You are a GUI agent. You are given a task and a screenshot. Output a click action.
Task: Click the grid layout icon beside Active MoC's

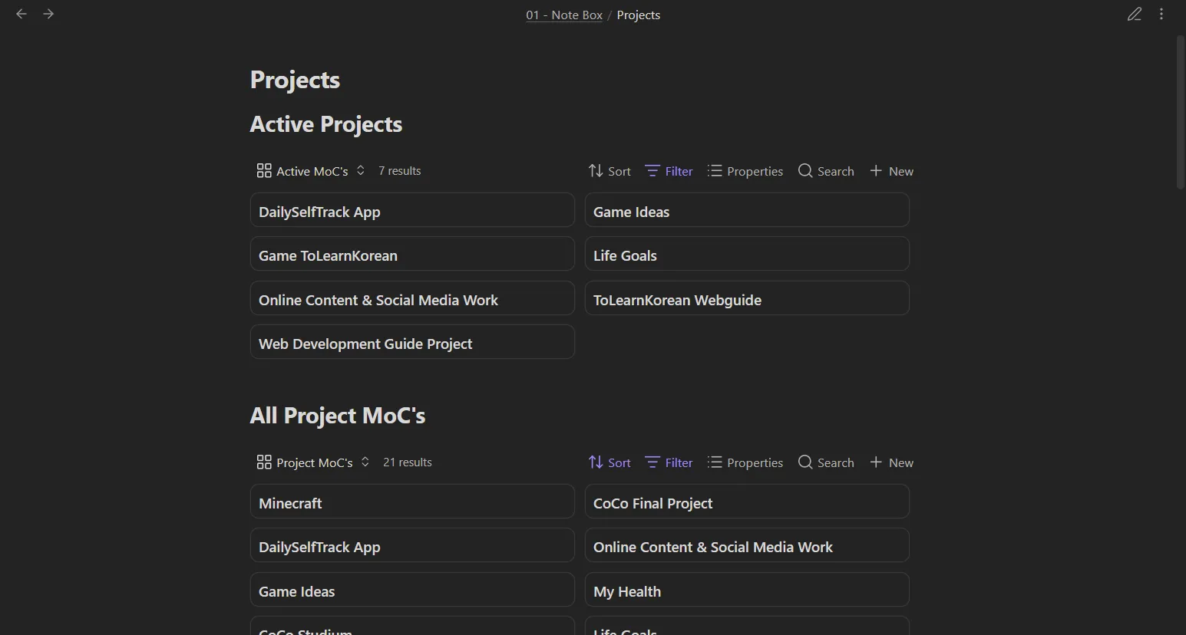pos(264,170)
